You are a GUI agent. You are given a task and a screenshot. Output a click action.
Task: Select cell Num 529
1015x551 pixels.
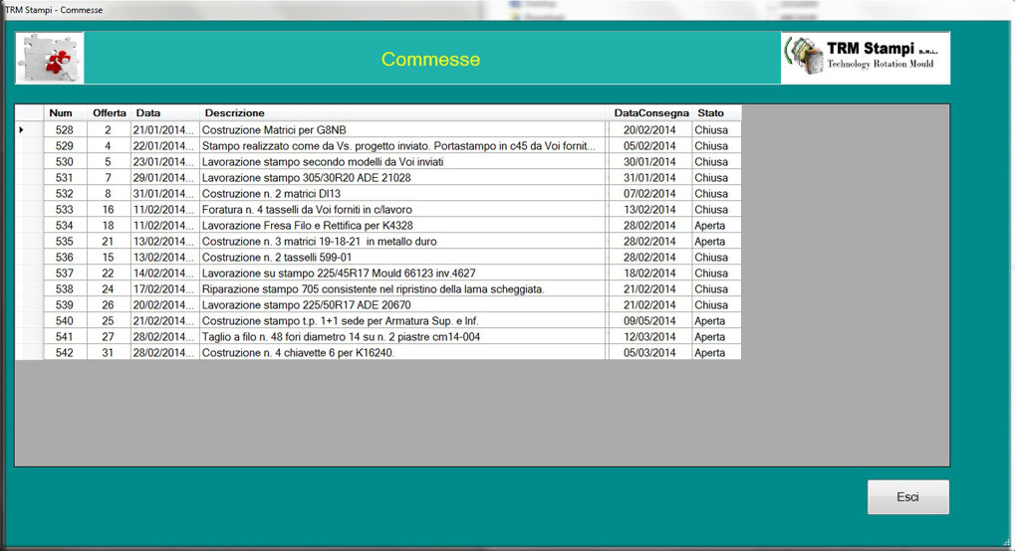pos(65,145)
